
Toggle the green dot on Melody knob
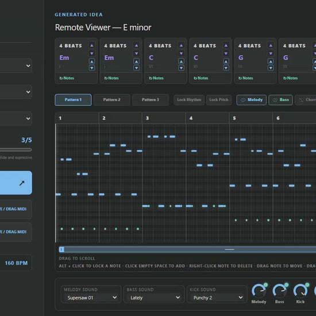pos(265,285)
